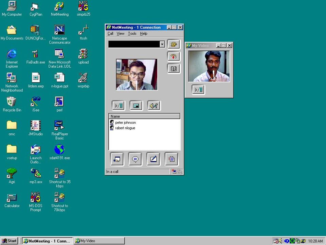Click the New Microsoft Data Link.UDL icon
Screen dimensions: 326x245
click(60, 59)
